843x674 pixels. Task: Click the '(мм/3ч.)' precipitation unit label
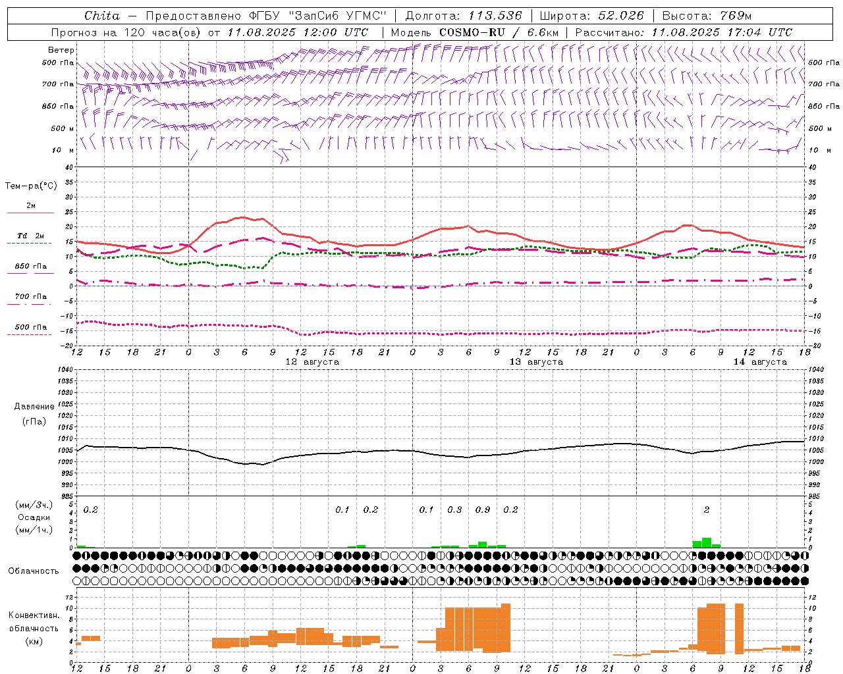click(x=34, y=505)
